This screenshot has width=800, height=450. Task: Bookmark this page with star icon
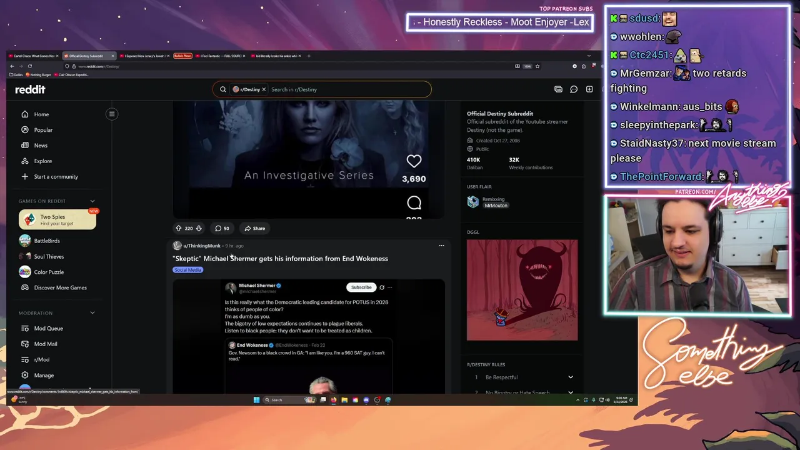[x=537, y=66]
